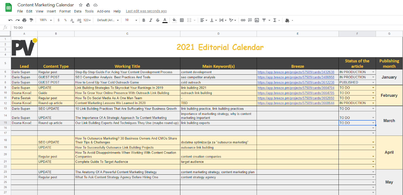Screen dimensions: 403x195
Task: Open the Google Sheets home icon
Action: click(9, 8)
